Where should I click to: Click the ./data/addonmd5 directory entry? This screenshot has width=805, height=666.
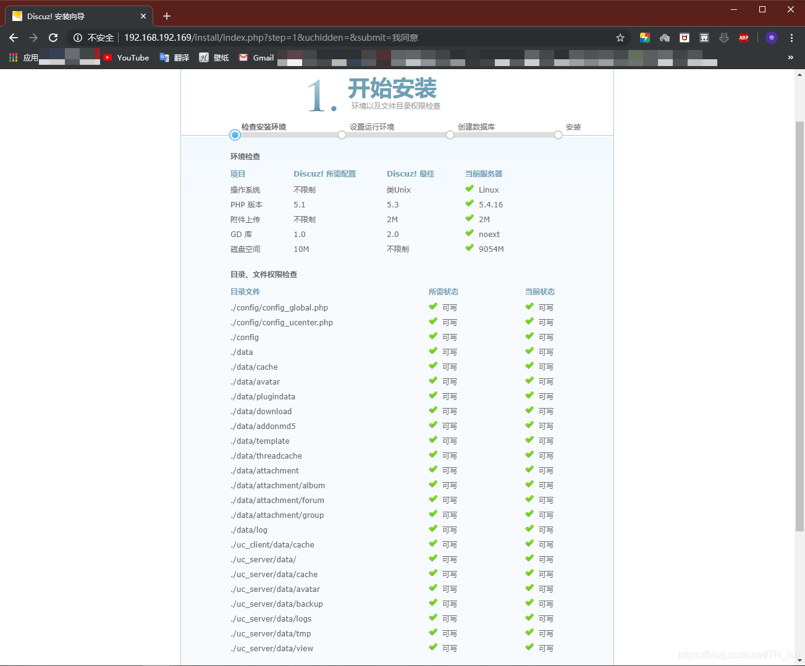[263, 427]
